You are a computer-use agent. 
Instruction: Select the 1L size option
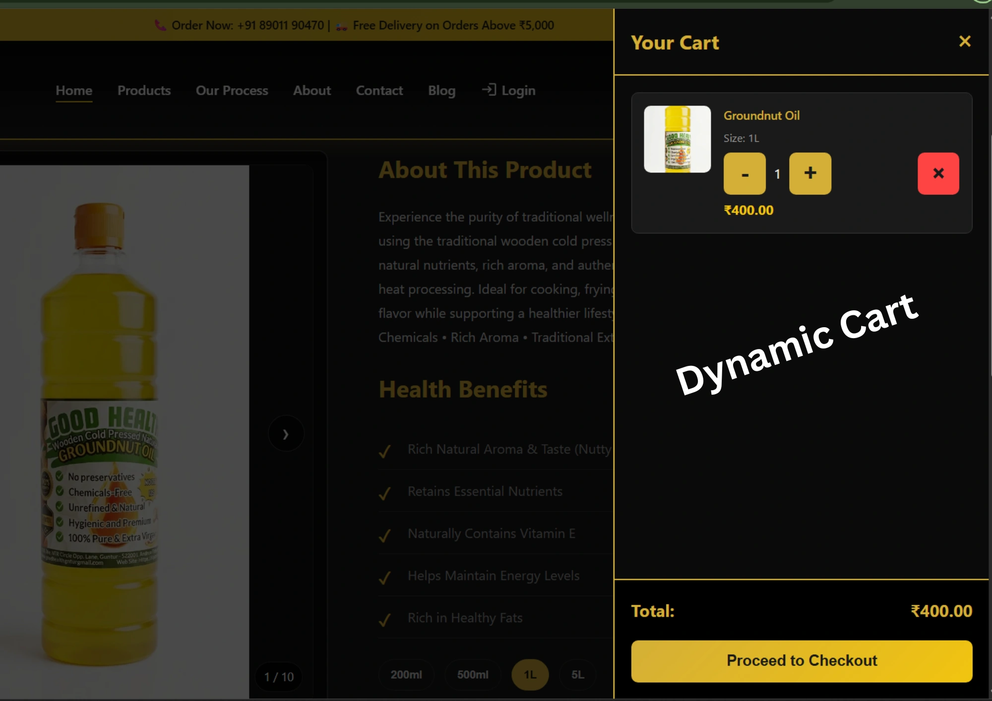tap(530, 675)
